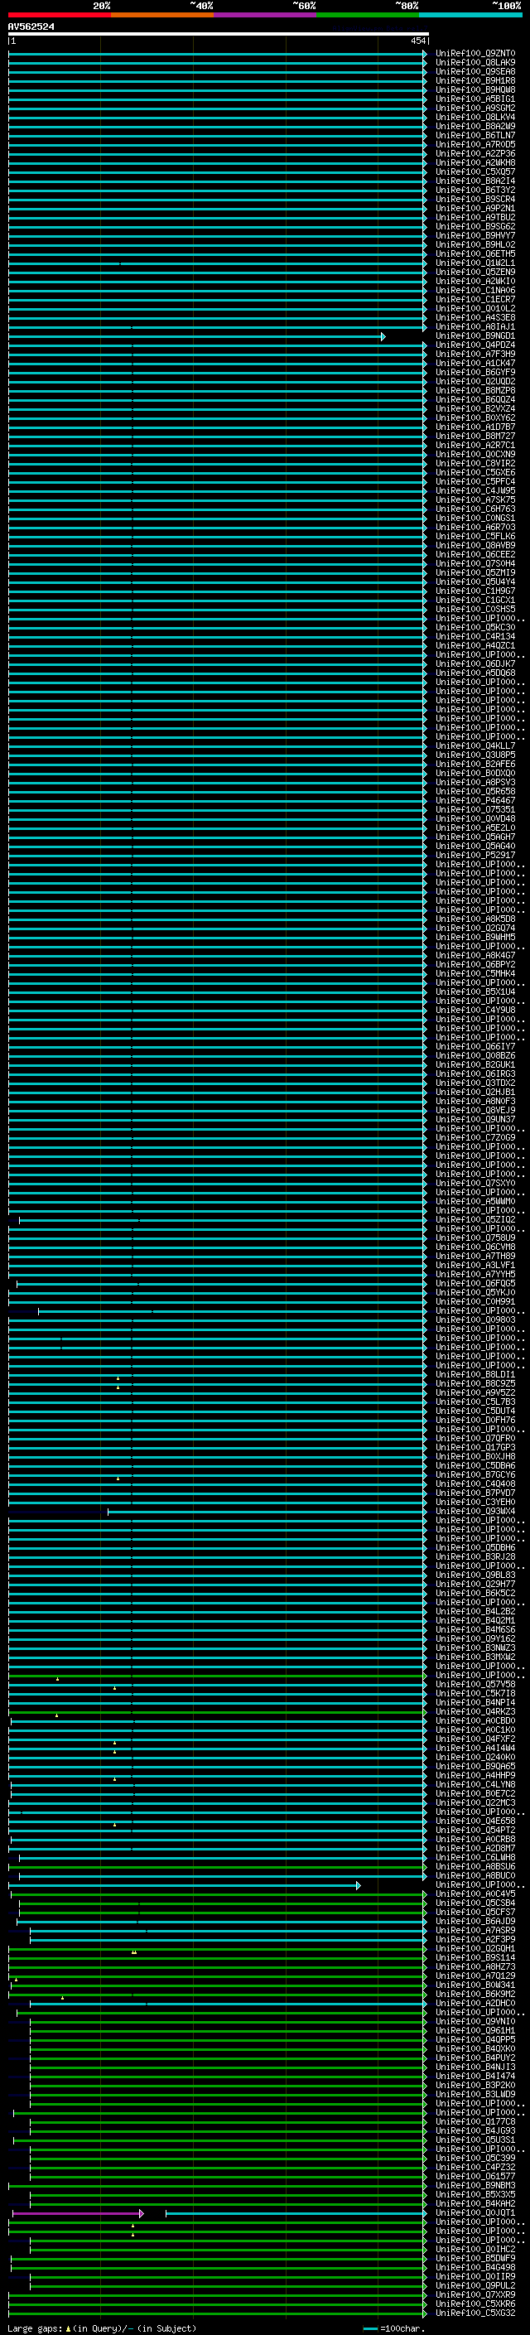530x2335 pixels.
Task: Select the UniRef100_A8K5D8 label
Action: click(x=475, y=919)
